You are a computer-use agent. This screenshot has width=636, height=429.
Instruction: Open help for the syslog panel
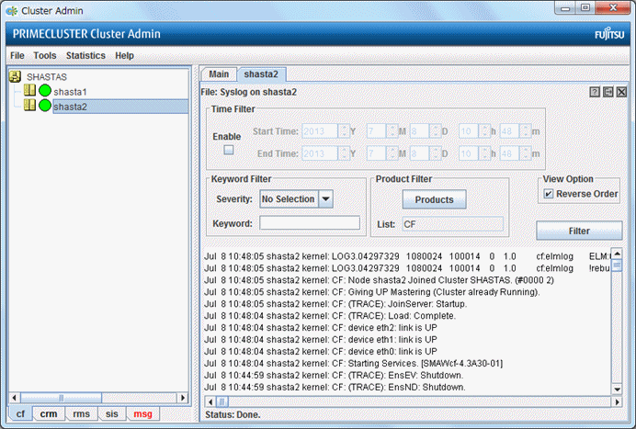pyautogui.click(x=595, y=92)
